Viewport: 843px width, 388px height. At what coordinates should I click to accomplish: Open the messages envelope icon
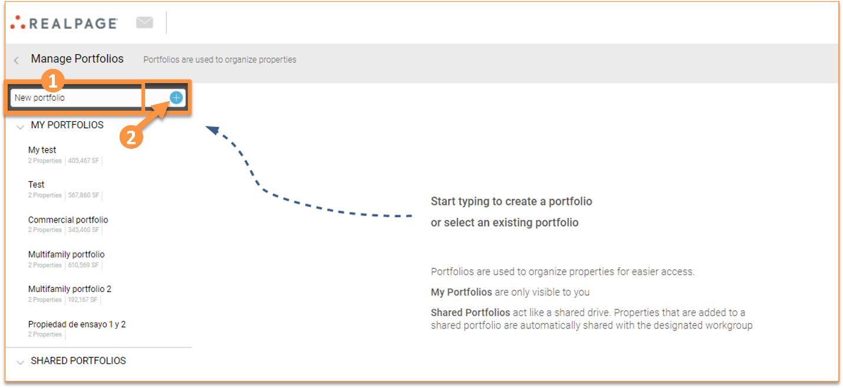(x=144, y=21)
